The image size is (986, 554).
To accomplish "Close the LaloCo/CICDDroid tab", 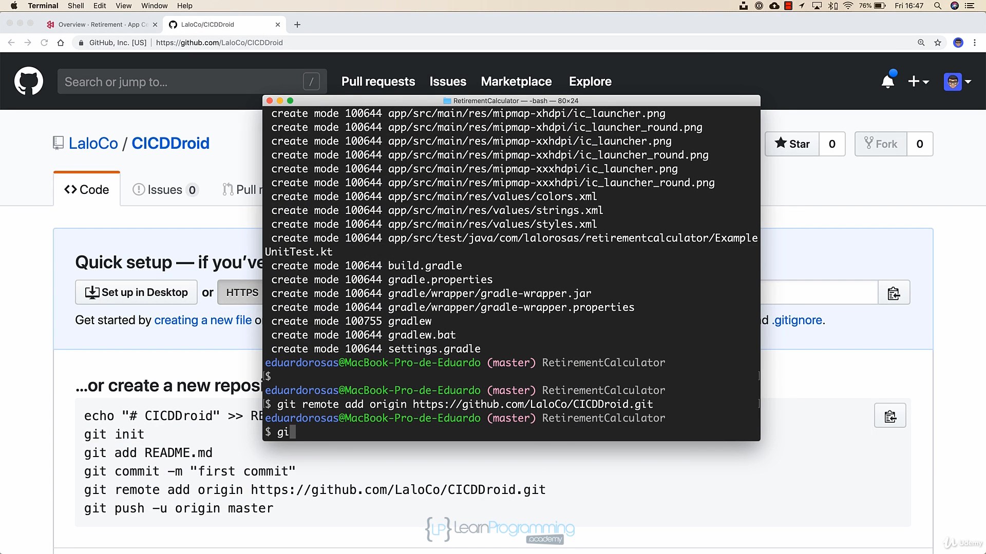I will [278, 25].
